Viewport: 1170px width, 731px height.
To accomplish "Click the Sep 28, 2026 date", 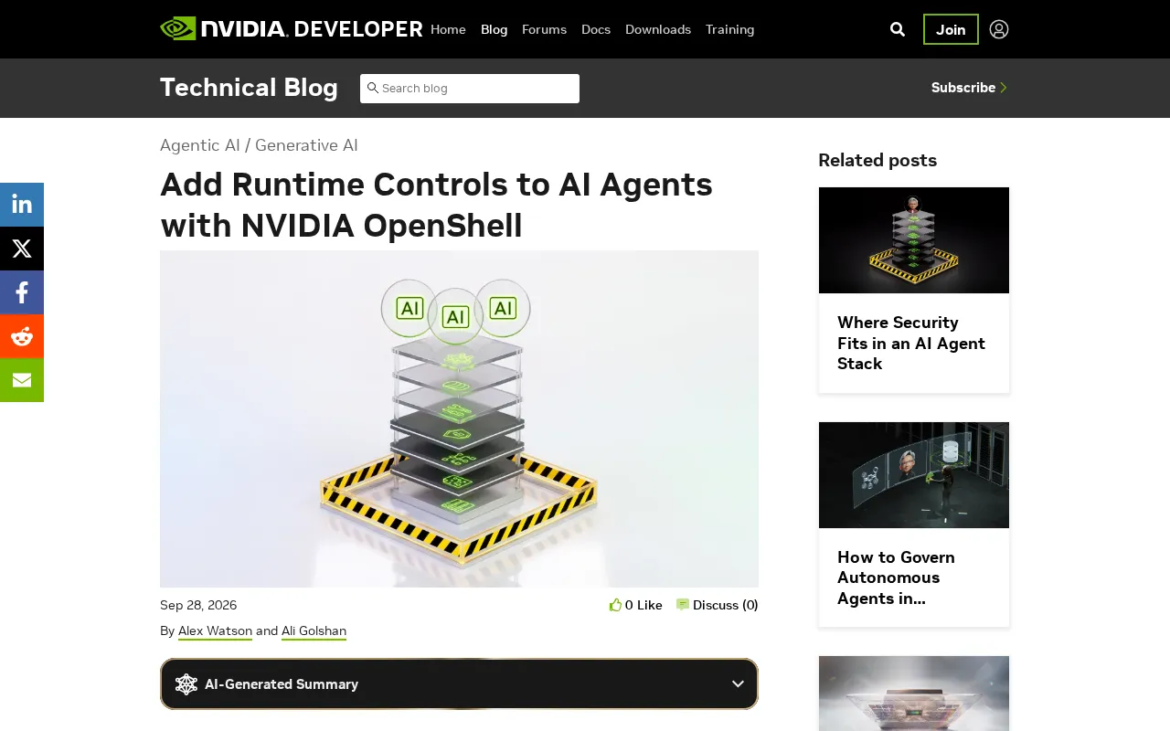I will 198,605.
